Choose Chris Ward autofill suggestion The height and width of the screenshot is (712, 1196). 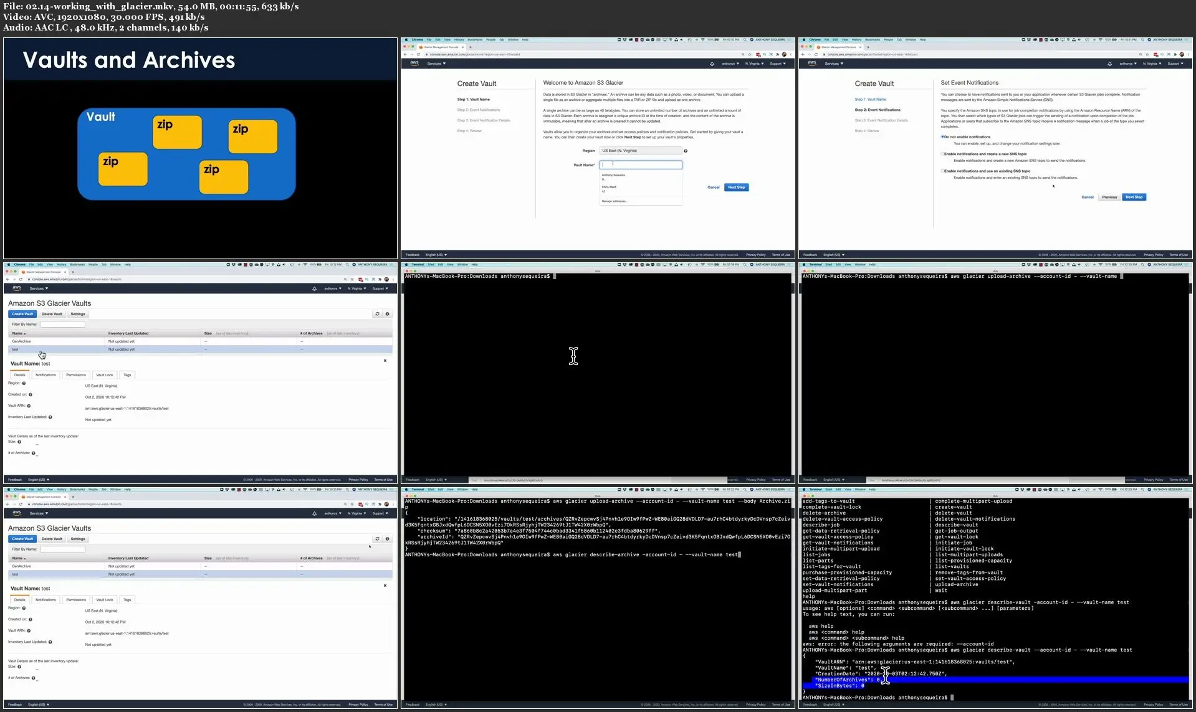[x=641, y=189]
